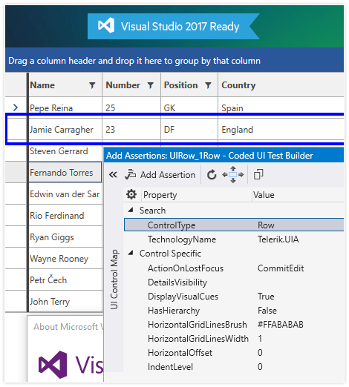Click the Name column filter funnel icon
Viewport: 349px width, 387px height.
[x=92, y=85]
